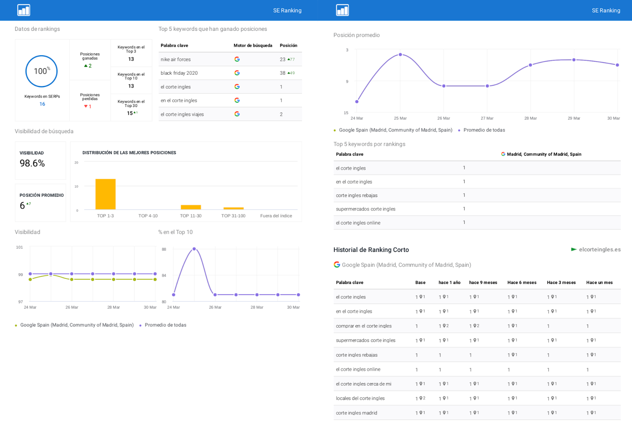Click location pin in comprar en el corte ingles hace 1 año cell
Screen dimensions: 632x428
click(444, 326)
